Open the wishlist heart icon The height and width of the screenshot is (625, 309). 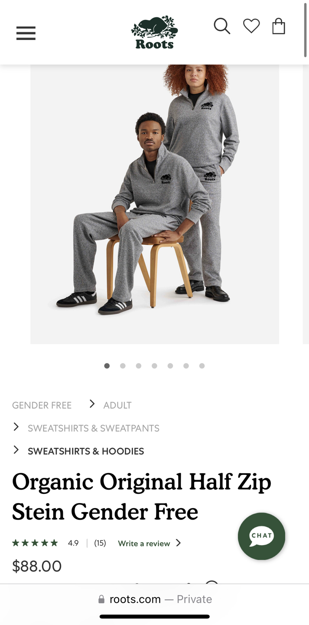[x=251, y=26]
